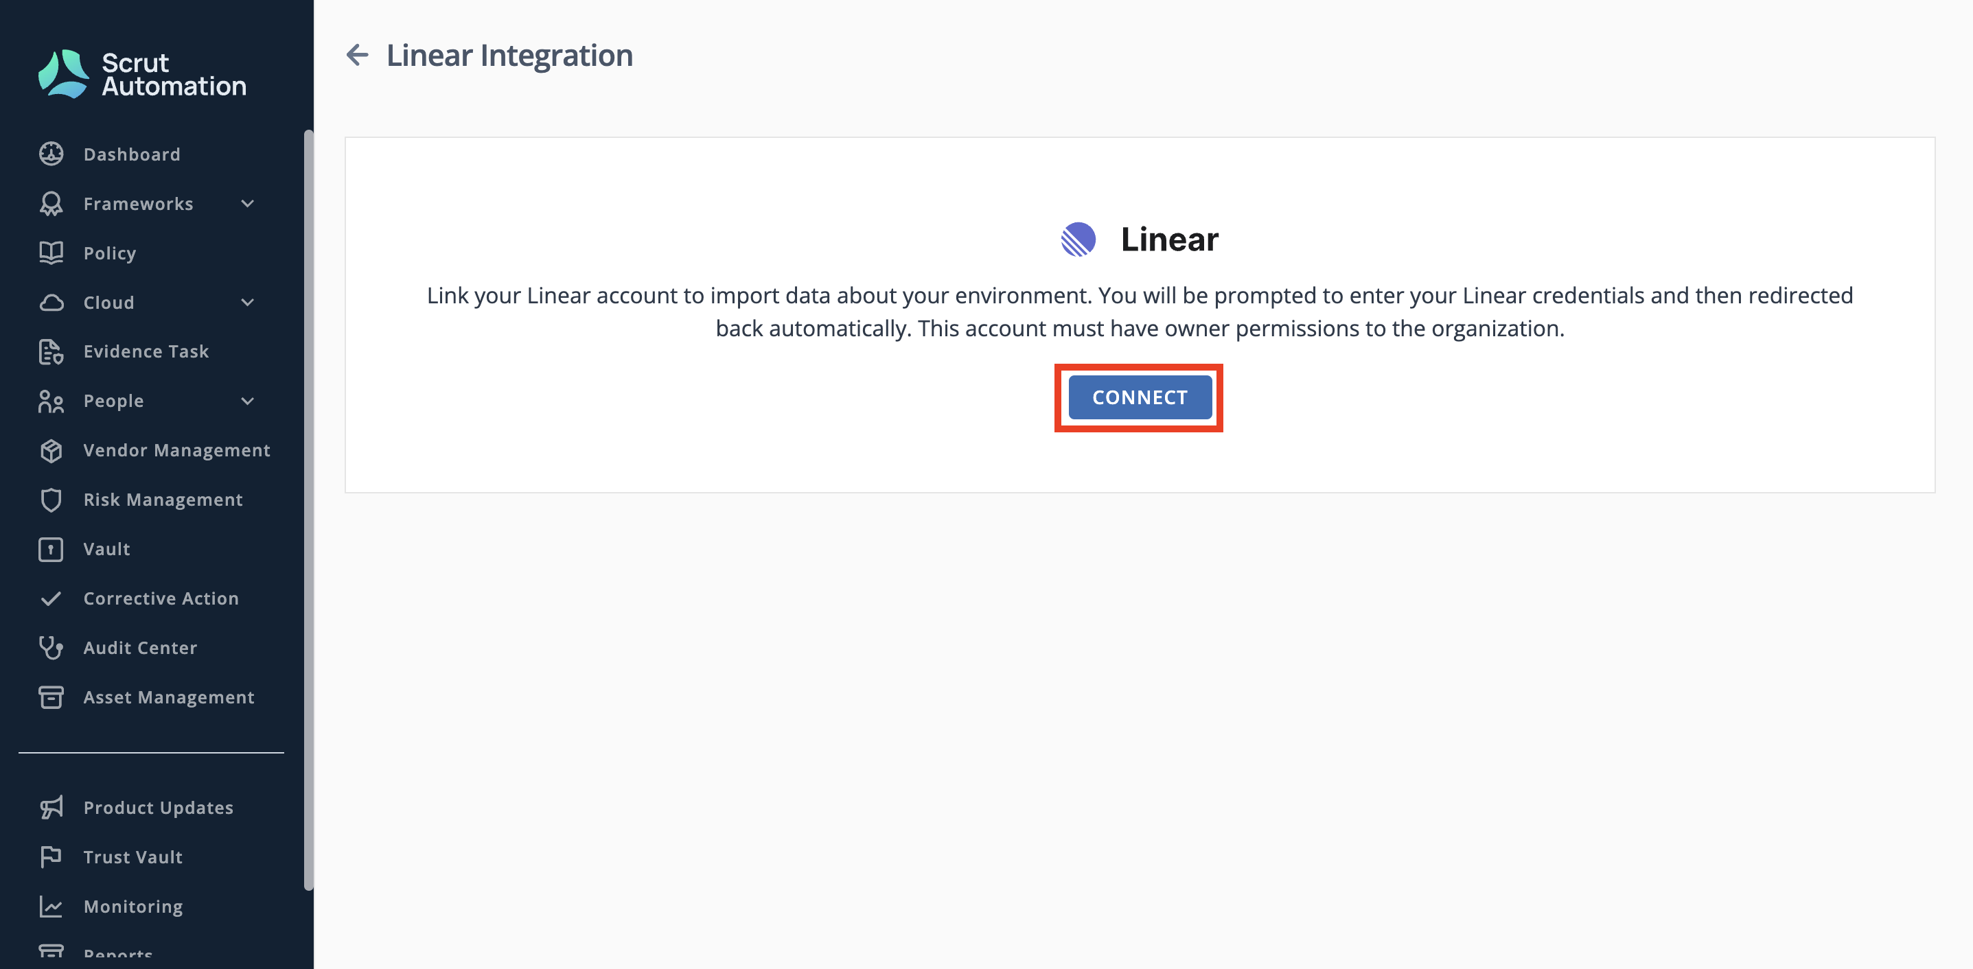This screenshot has width=1973, height=969.
Task: Expand the Frameworks menu chevron
Action: tap(247, 204)
